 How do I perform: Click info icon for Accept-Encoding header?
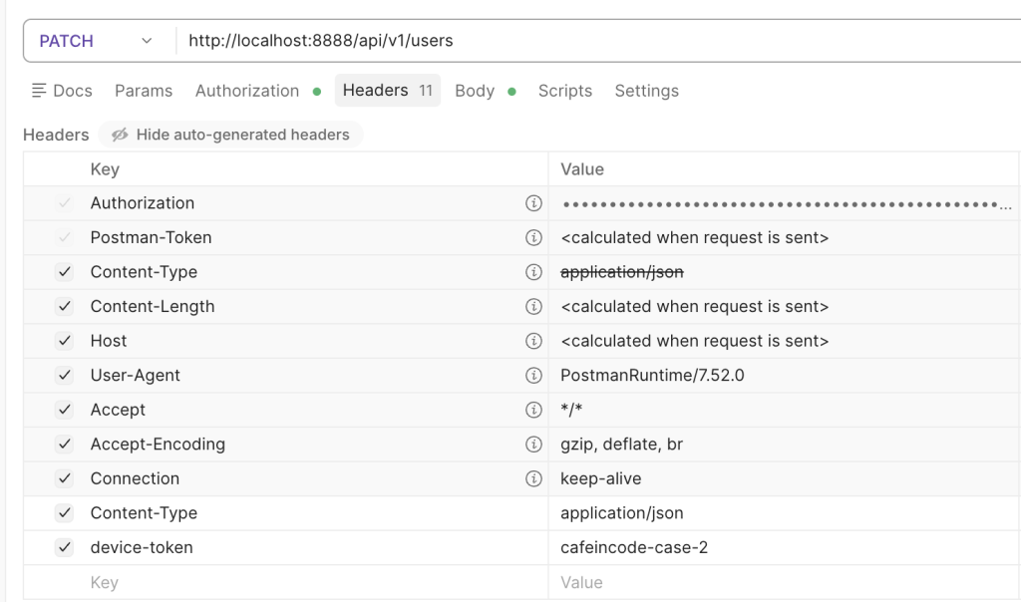click(533, 445)
